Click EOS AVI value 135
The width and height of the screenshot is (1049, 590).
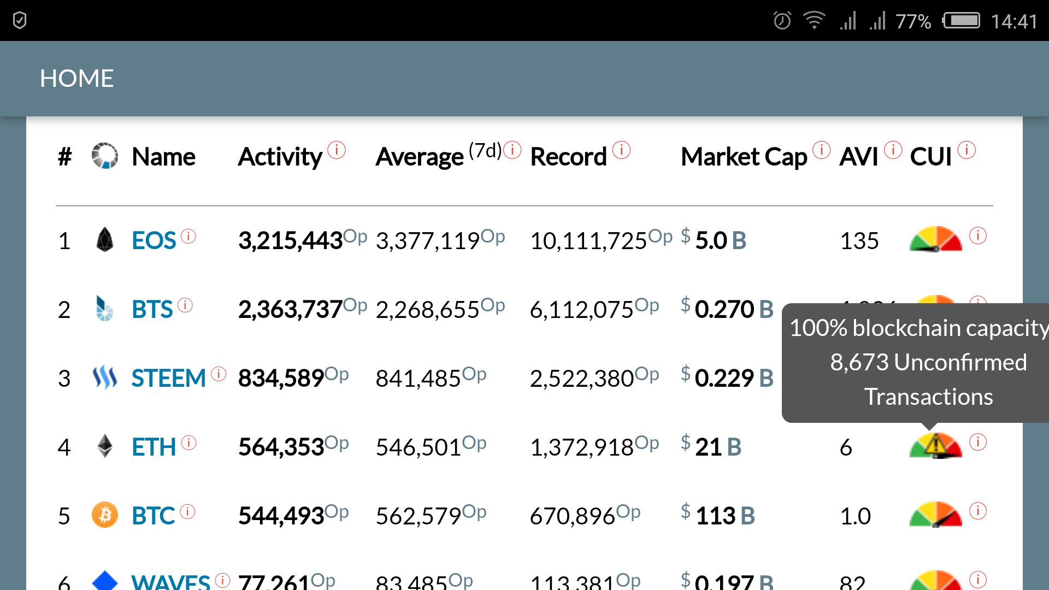[x=859, y=241]
